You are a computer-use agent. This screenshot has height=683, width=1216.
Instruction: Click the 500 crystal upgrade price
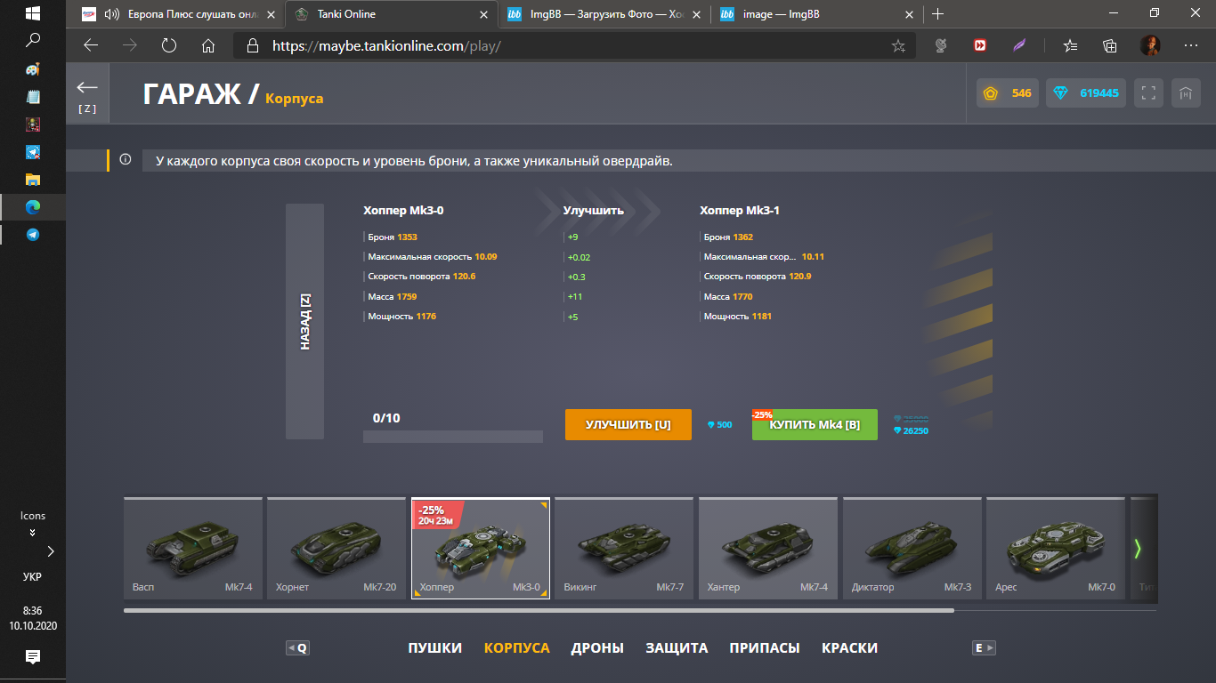pos(720,425)
